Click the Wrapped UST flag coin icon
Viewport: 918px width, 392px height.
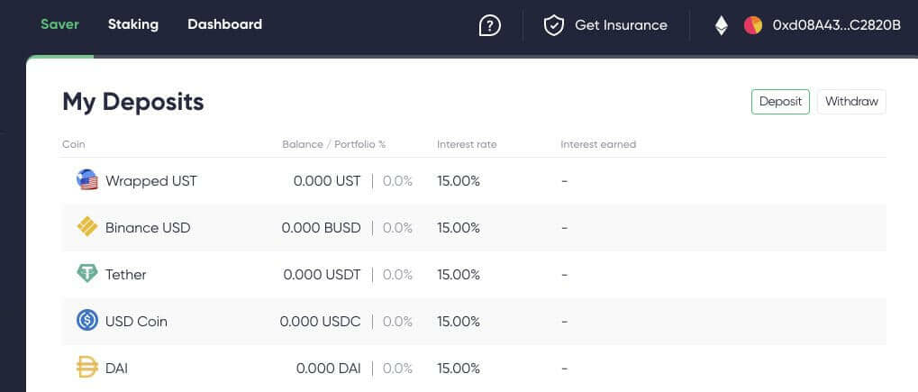point(86,180)
